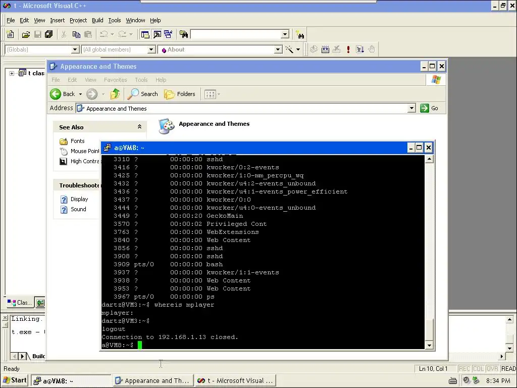
Task: Open the High Contrast link
Action: [x=85, y=161]
